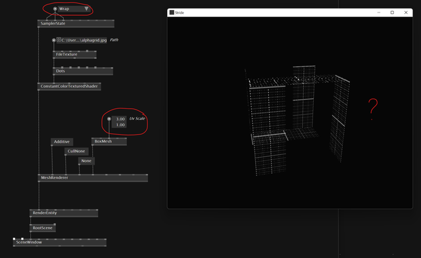Select the CullNone node
Image resolution: width=421 pixels, height=258 pixels.
pyautogui.click(x=76, y=151)
